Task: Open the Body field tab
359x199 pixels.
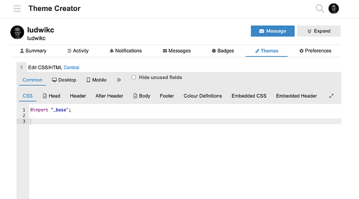Action: point(142,96)
